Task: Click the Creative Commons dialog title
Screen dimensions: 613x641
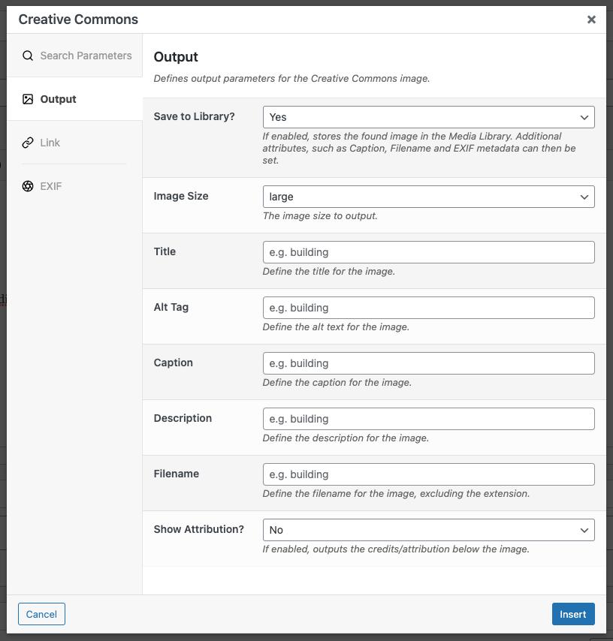Action: tap(78, 20)
